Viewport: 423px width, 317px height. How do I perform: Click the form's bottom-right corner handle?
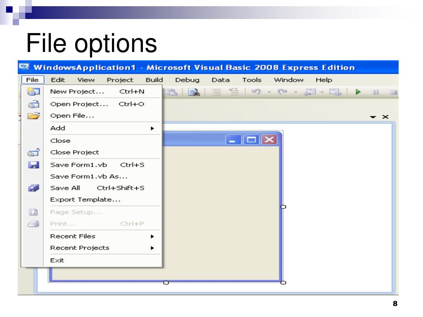pyautogui.click(x=283, y=282)
